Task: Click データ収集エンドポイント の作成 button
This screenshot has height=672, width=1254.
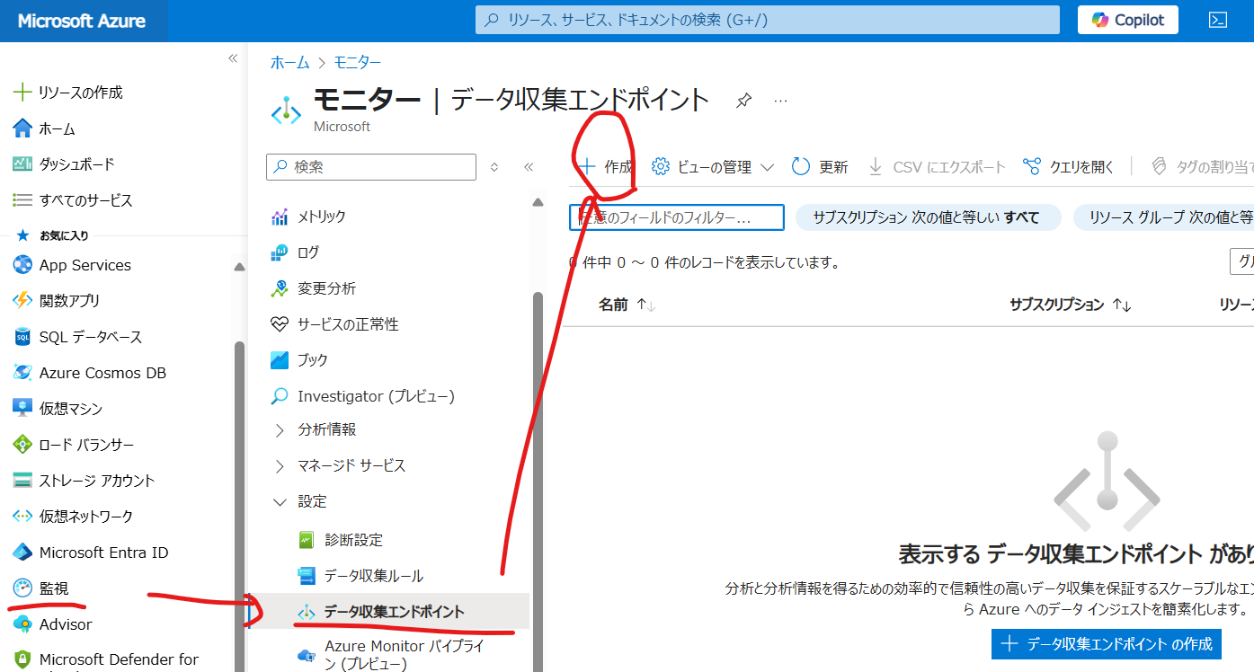Action: pyautogui.click(x=1107, y=643)
